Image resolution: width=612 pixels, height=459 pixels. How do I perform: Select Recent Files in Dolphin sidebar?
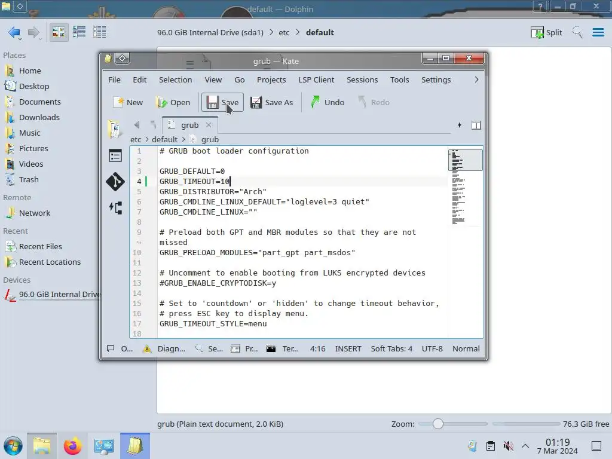[x=41, y=246]
